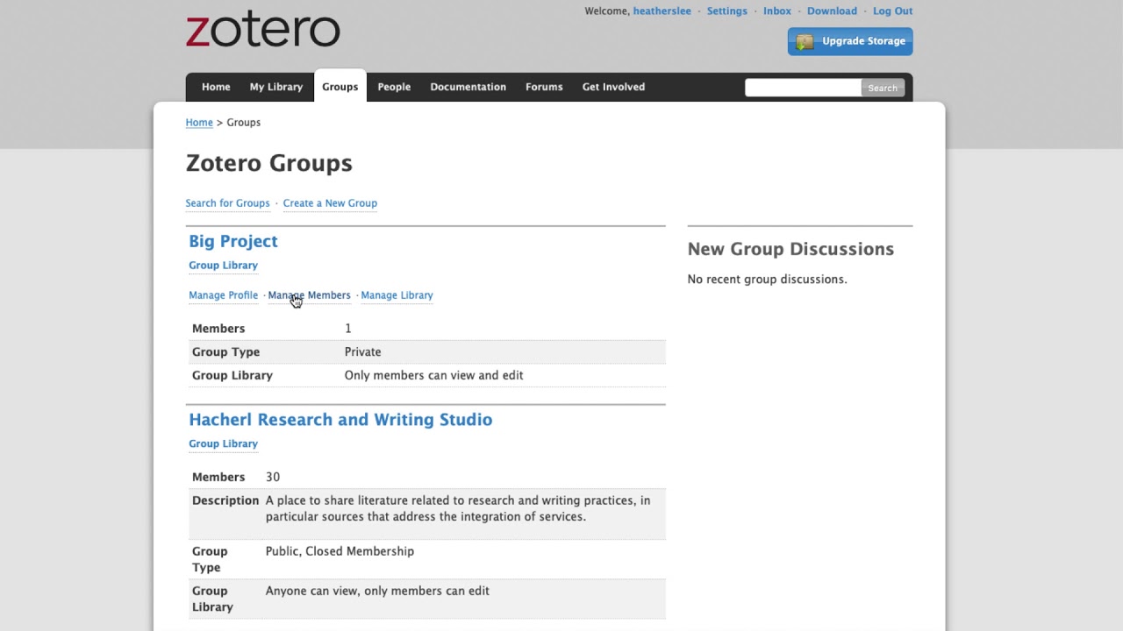Open account Settings link
This screenshot has width=1123, height=631.
click(727, 11)
